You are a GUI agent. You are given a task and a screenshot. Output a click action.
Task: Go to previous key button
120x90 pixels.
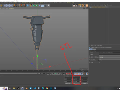pyautogui.click(x=51, y=74)
